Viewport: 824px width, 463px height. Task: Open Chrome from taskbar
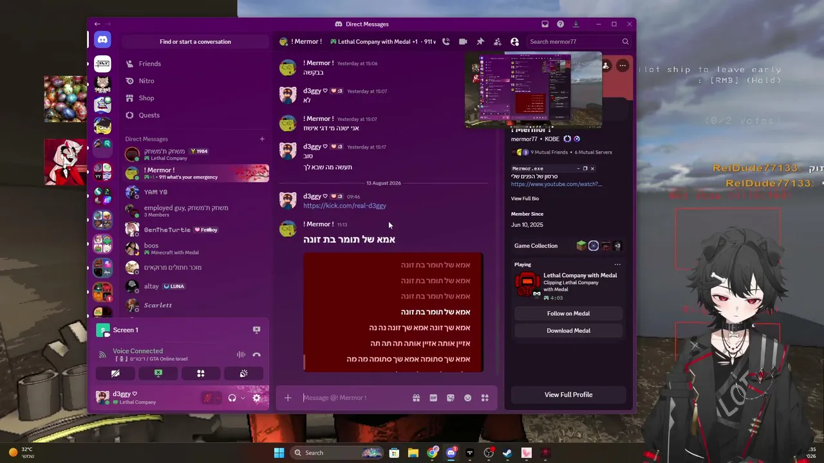point(432,453)
